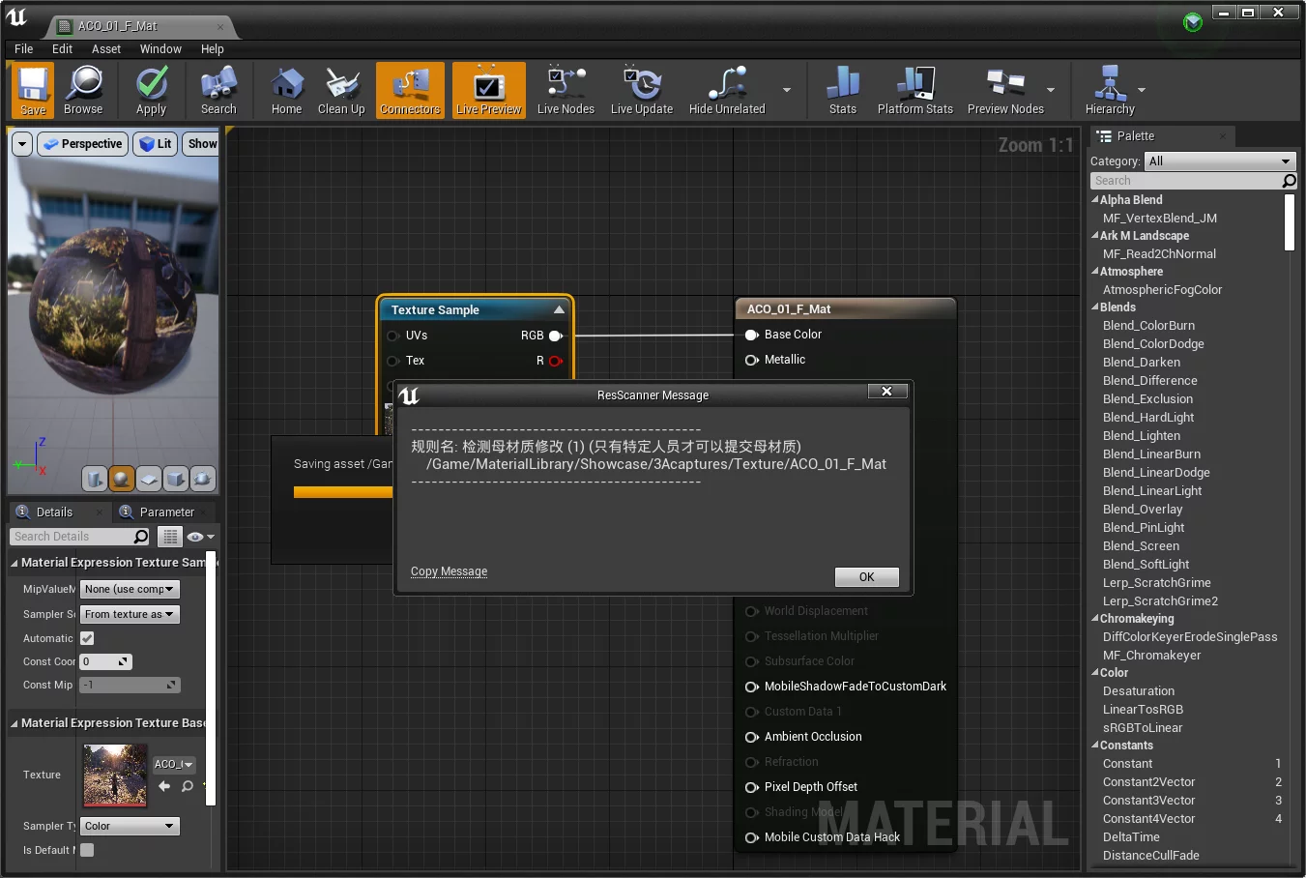Enable the Is Default Meshpaint checkbox
The height and width of the screenshot is (878, 1306).
(x=87, y=850)
